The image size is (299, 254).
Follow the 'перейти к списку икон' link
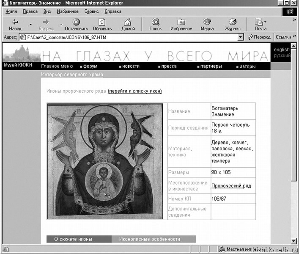point(134,91)
